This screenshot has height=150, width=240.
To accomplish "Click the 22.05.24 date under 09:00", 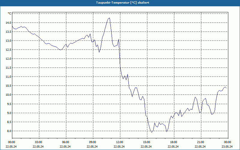I will click(92, 146).
